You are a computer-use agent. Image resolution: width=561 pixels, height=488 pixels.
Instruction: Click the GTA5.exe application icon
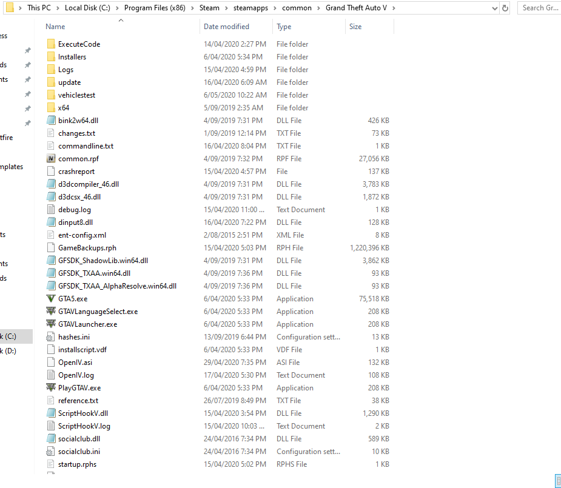coord(51,298)
